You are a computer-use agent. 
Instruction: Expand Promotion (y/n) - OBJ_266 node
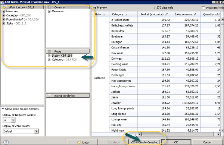click(x=4, y=19)
